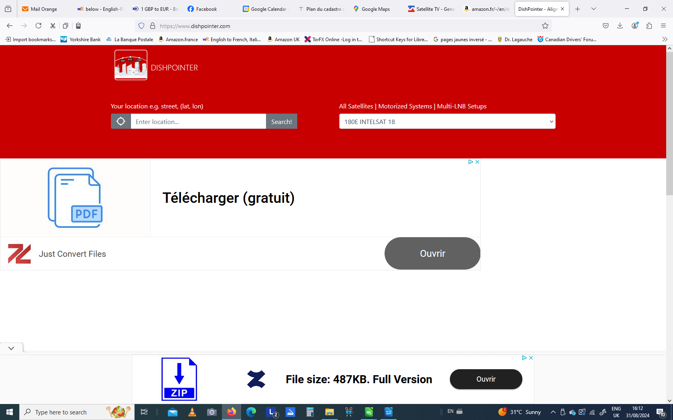The width and height of the screenshot is (673, 420).
Task: Save page to Pocket icon
Action: (606, 26)
